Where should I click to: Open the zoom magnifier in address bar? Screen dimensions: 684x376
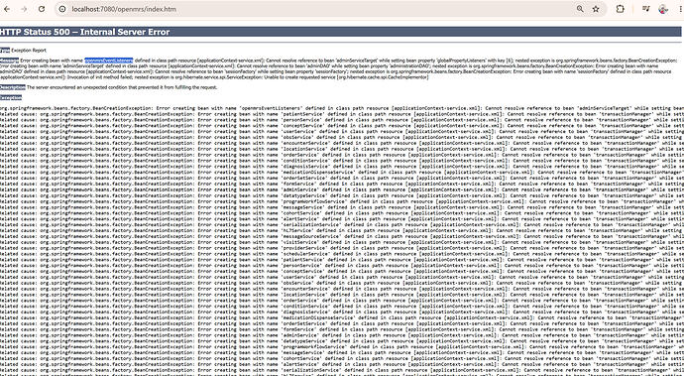click(x=580, y=9)
